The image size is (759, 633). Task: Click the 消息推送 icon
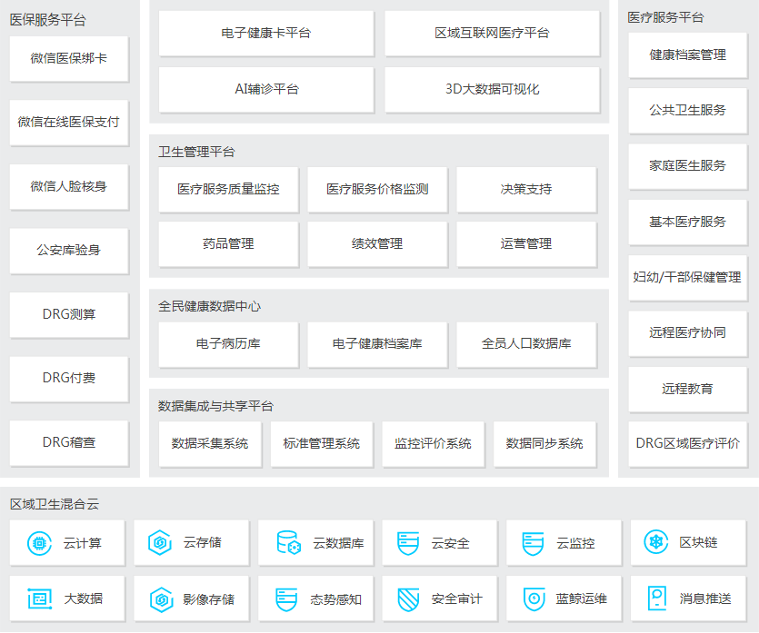click(x=655, y=598)
